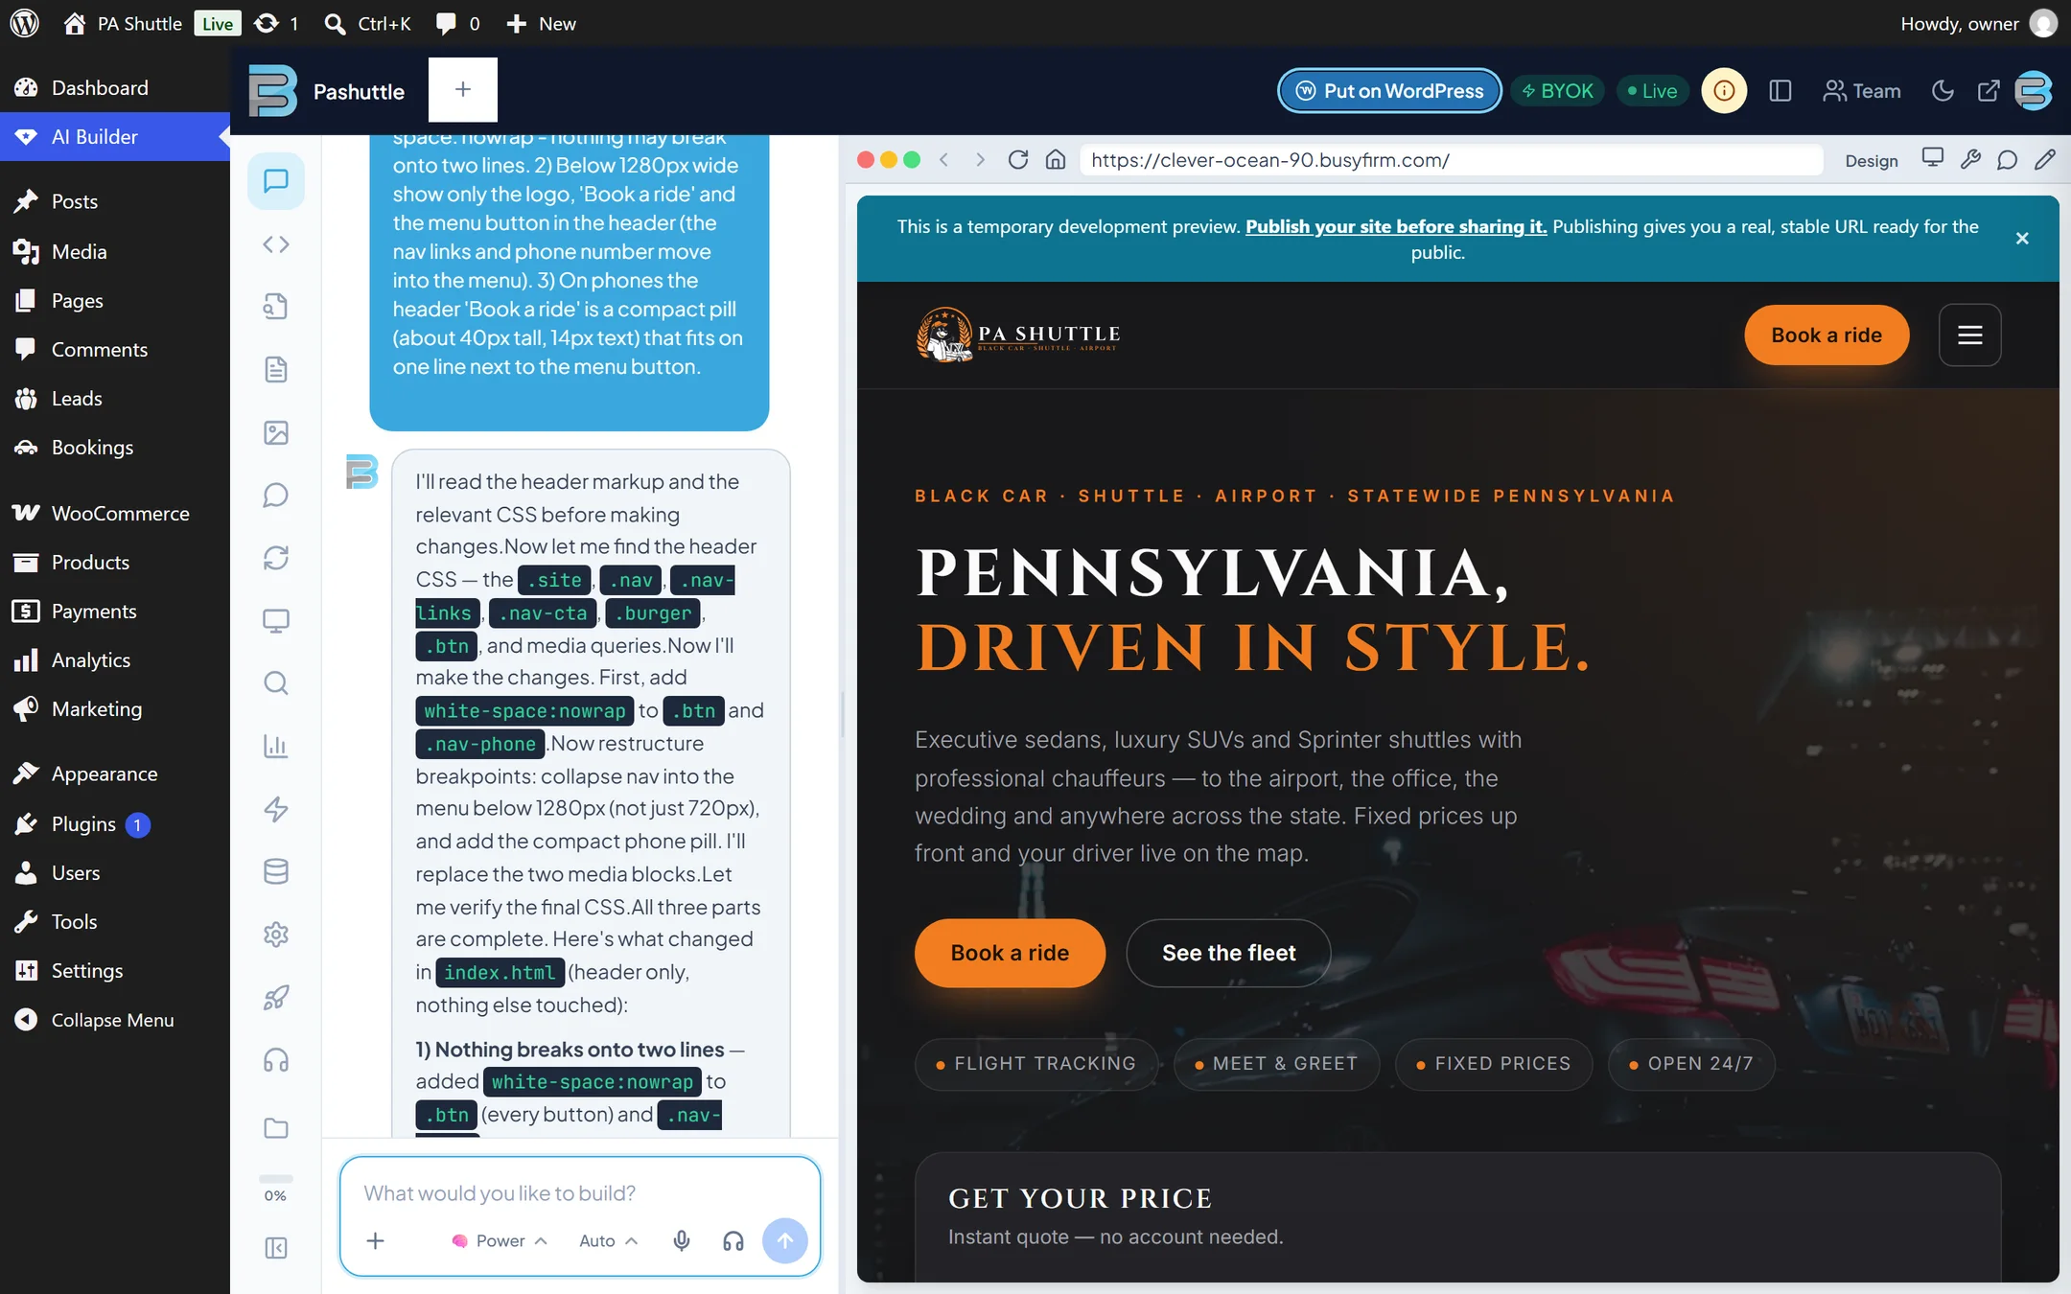The image size is (2071, 1294).
Task: Open the hamburger menu on site preview
Action: pos(1969,335)
